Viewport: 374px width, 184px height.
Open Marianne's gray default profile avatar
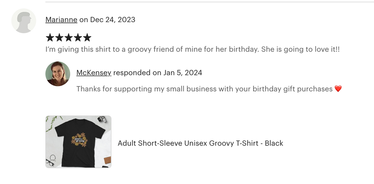pyautogui.click(x=24, y=21)
